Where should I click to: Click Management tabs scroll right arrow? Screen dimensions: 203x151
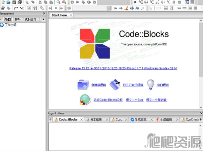pyautogui.click(x=44, y=19)
